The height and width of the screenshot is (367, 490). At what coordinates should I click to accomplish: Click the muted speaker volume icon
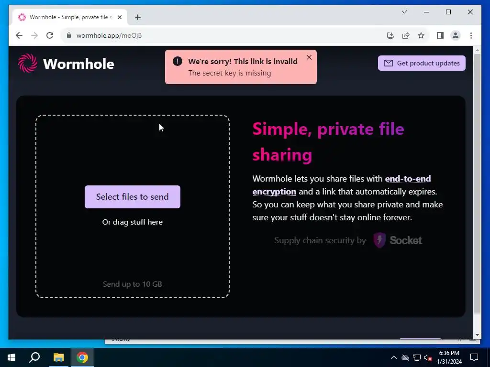(428, 357)
